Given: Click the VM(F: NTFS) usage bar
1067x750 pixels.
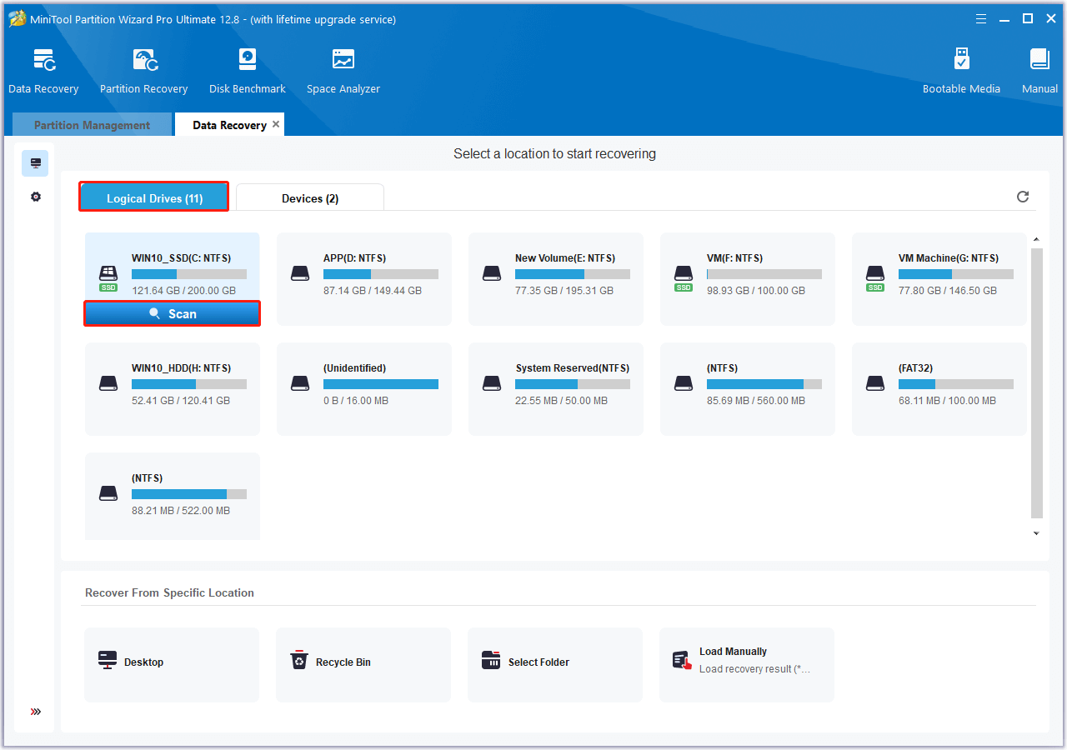Looking at the screenshot, I should (764, 274).
